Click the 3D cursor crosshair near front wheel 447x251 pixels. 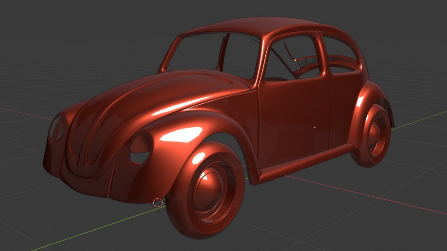tap(158, 202)
